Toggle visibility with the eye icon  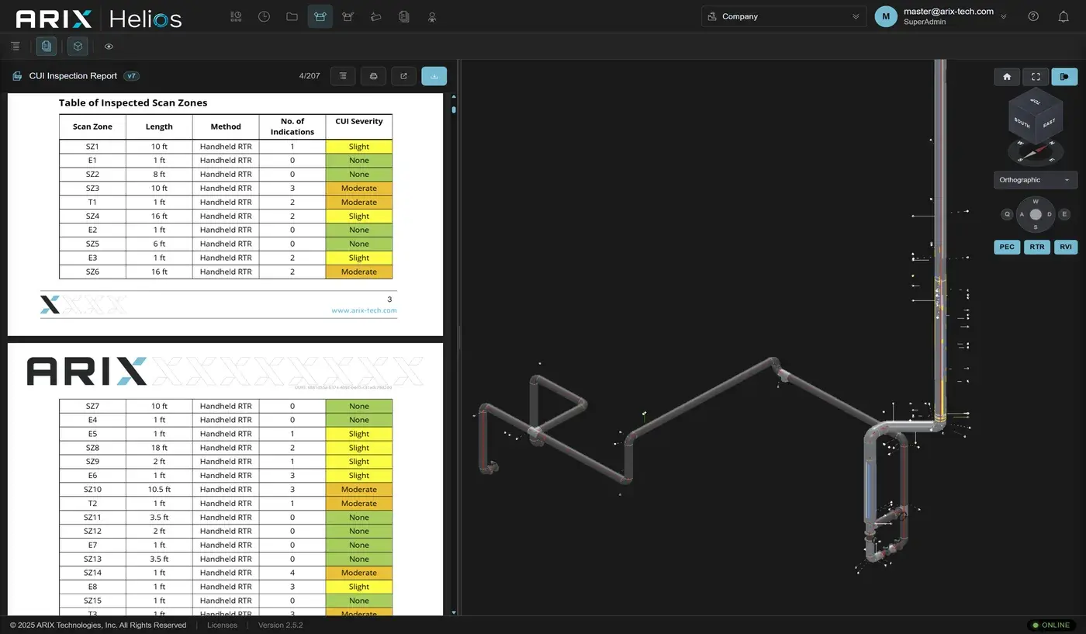(x=109, y=47)
